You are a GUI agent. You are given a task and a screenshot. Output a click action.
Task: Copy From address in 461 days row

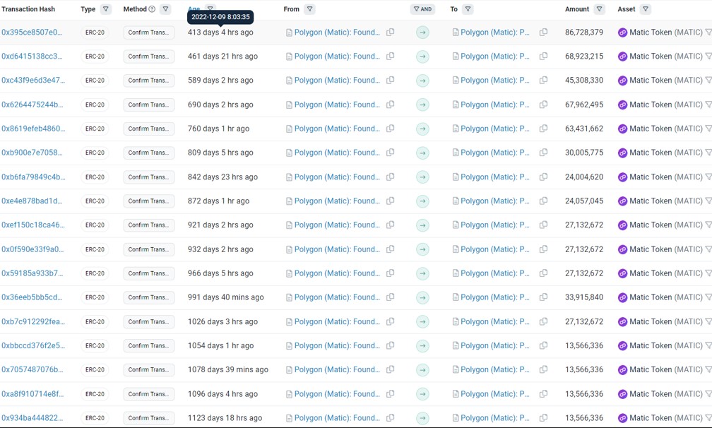(x=390, y=57)
